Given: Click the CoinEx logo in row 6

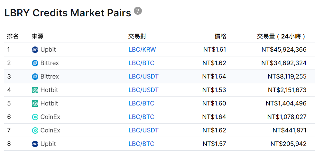Looking at the screenshot, I should [x=35, y=117].
